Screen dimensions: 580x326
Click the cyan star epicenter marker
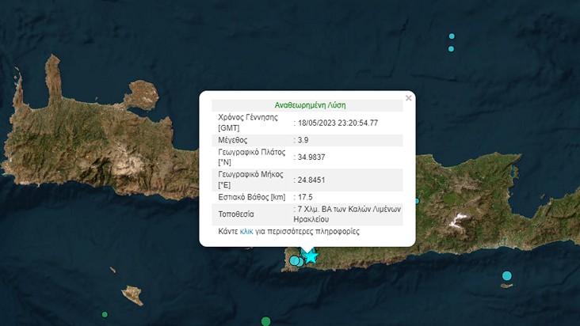click(311, 256)
